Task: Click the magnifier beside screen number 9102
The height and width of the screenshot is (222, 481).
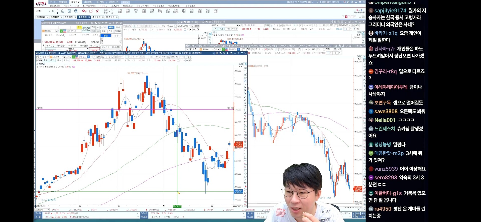Action: (53, 11)
